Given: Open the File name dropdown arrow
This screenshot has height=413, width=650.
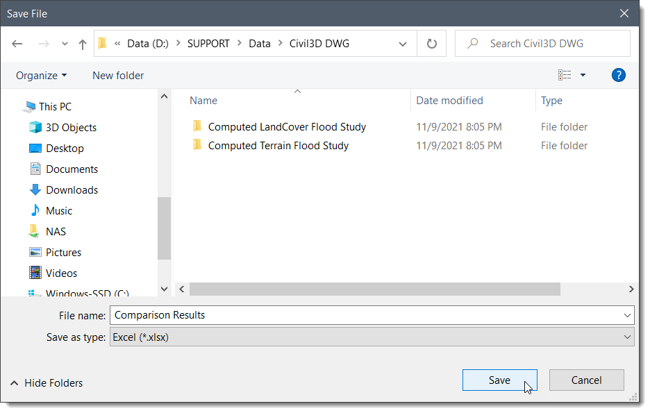Looking at the screenshot, I should point(627,316).
